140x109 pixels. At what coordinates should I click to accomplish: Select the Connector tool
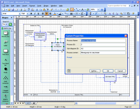click(77, 10)
